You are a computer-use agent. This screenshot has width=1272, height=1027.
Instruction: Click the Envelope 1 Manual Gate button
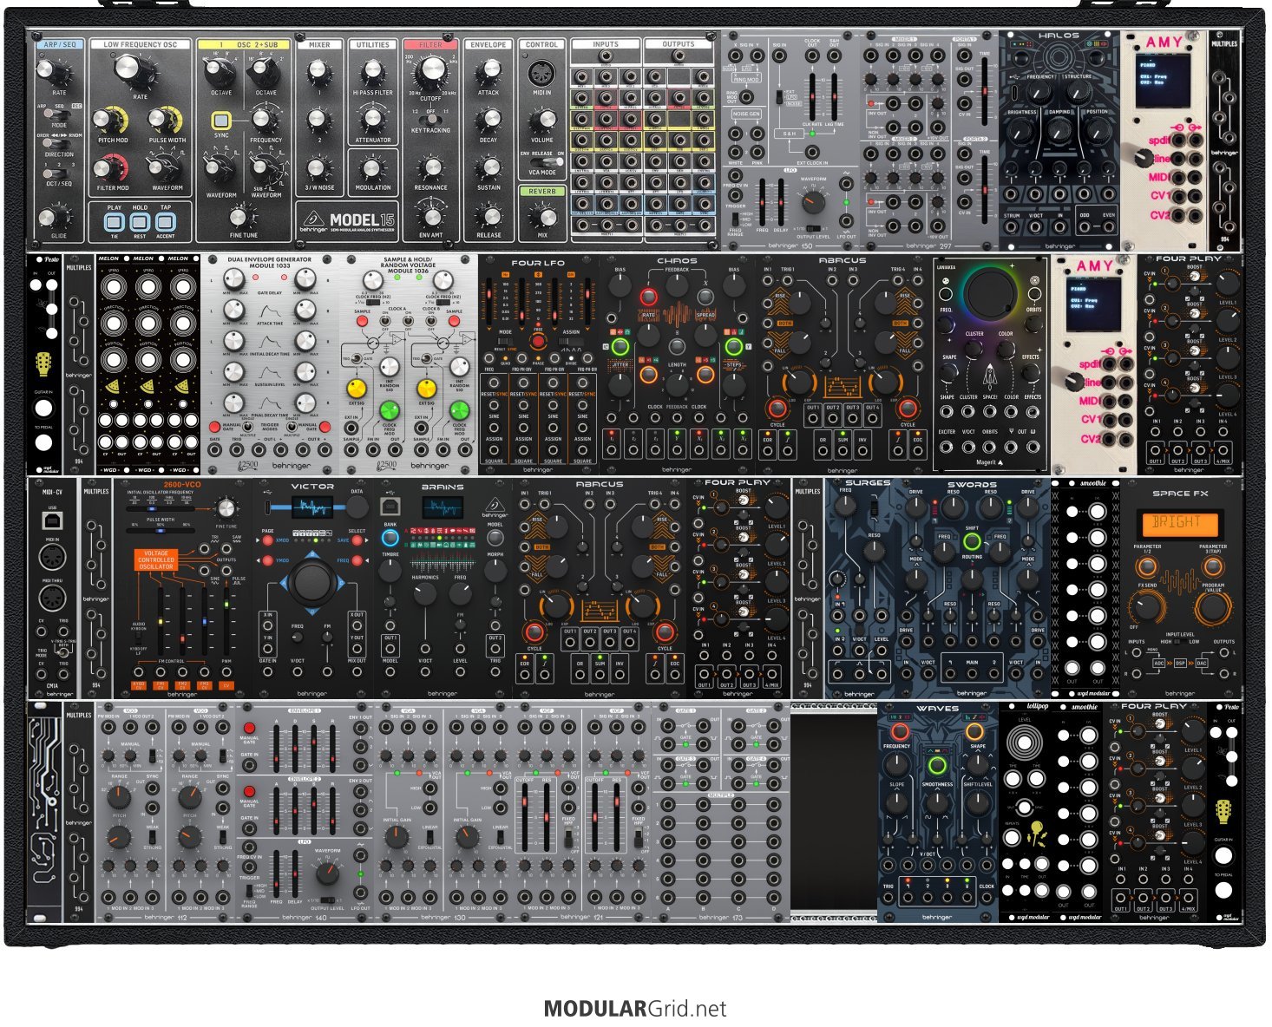[x=250, y=728]
